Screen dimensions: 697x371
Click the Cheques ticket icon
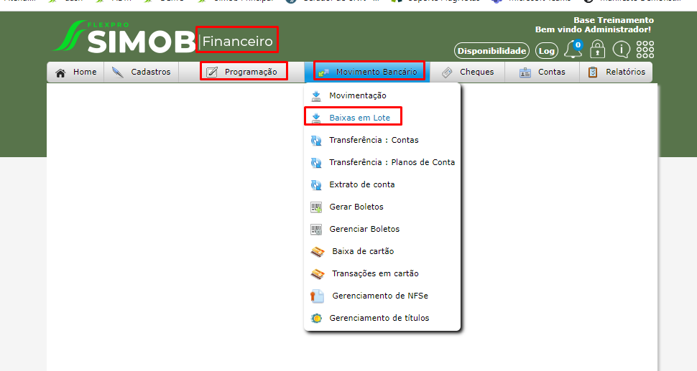coord(447,72)
